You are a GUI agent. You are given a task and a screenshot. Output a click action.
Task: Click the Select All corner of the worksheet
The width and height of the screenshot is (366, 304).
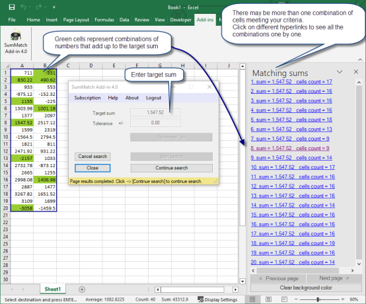pos(6,65)
